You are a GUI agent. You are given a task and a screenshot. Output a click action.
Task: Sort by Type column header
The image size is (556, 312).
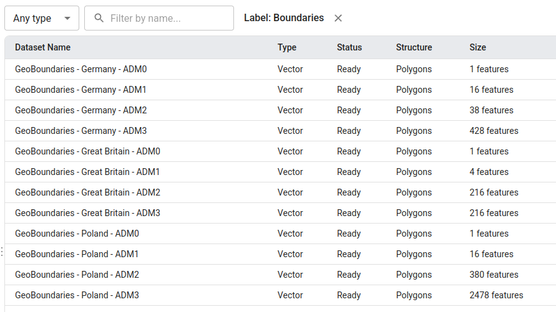click(287, 47)
